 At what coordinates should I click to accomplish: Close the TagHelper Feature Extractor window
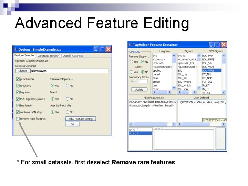point(224,45)
